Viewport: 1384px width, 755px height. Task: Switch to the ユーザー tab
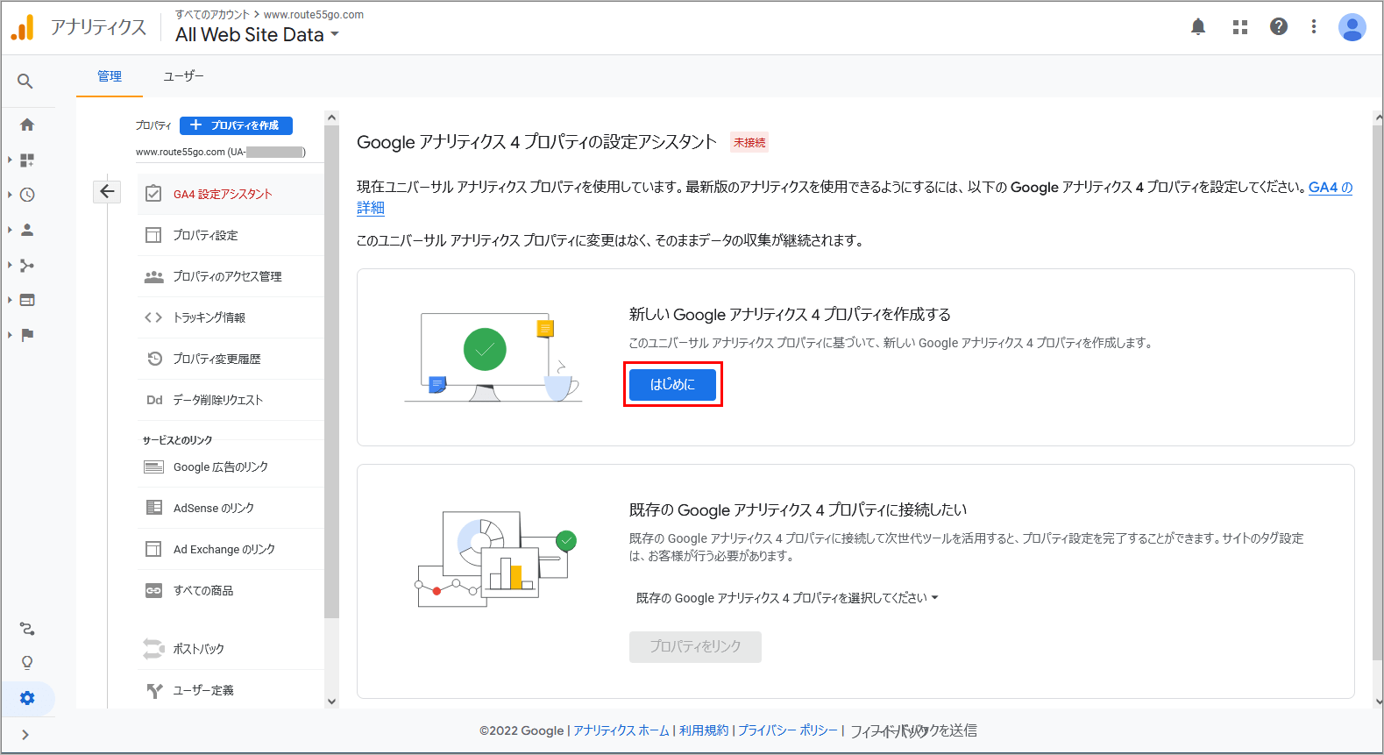point(183,76)
